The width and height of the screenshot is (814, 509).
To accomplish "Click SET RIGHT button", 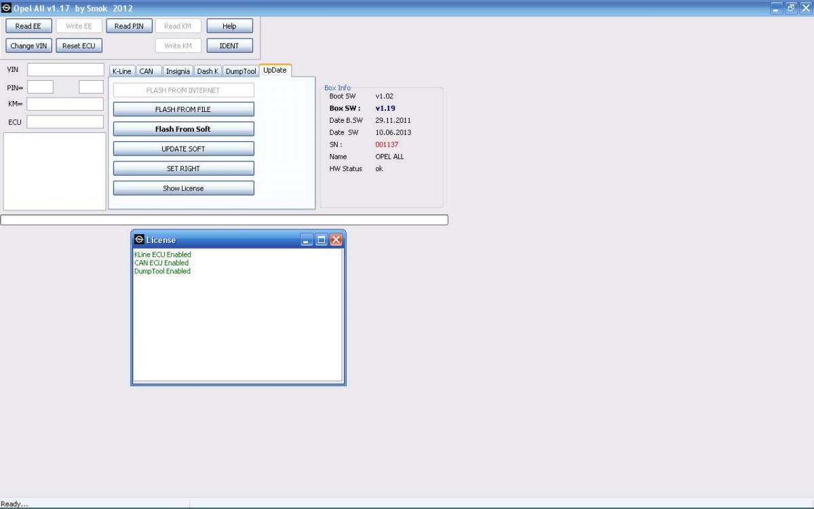I will coord(183,168).
